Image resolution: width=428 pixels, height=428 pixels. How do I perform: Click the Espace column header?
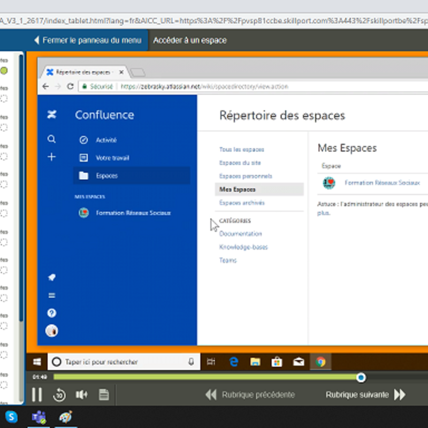pyautogui.click(x=331, y=166)
